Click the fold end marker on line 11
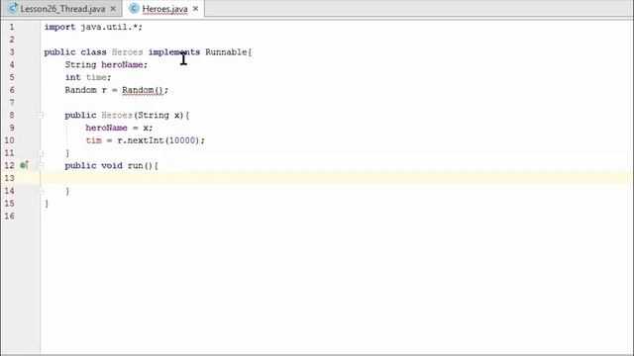The height and width of the screenshot is (356, 634). [x=40, y=153]
